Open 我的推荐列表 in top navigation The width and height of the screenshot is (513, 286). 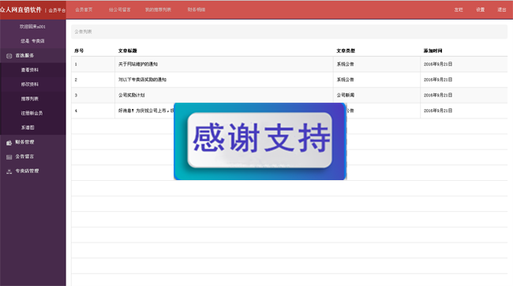click(158, 9)
